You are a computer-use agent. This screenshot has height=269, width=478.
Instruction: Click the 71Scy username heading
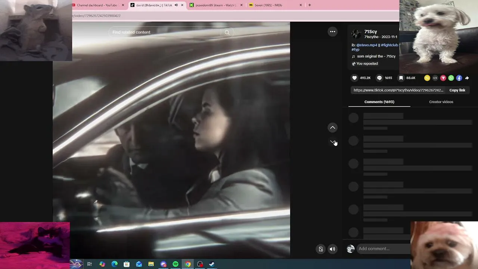(370, 32)
